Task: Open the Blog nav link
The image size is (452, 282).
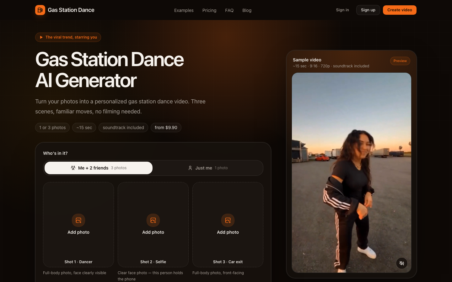Action: pyautogui.click(x=247, y=10)
